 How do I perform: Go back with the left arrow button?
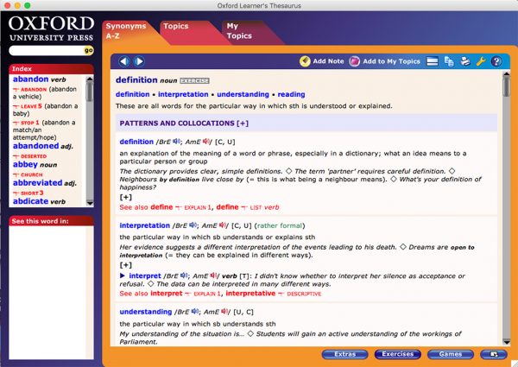tap(123, 61)
